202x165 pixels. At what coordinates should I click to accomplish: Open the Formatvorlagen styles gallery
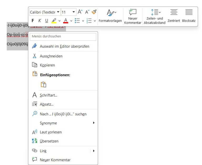[x=110, y=16]
